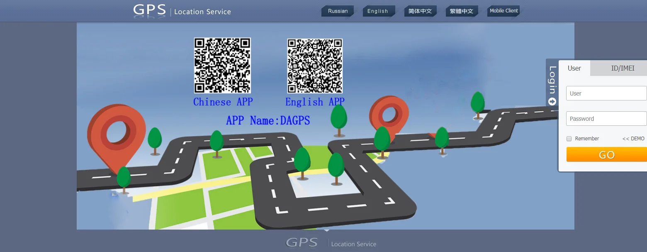Click the header 'Location Service' text

202,12
